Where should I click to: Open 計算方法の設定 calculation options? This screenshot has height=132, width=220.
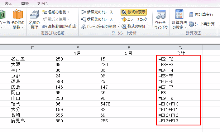[179, 19]
